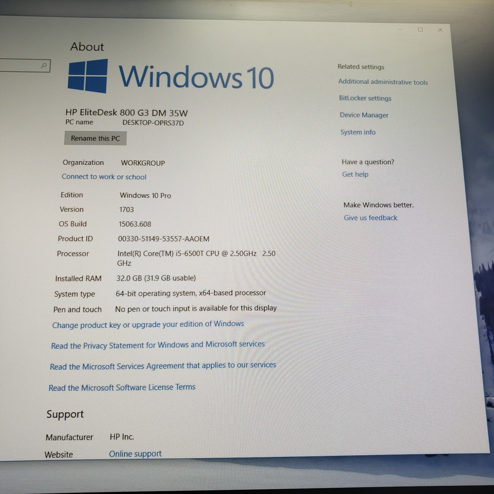This screenshot has height=494, width=494.
Task: Minimize the Settings window
Action: (x=400, y=30)
